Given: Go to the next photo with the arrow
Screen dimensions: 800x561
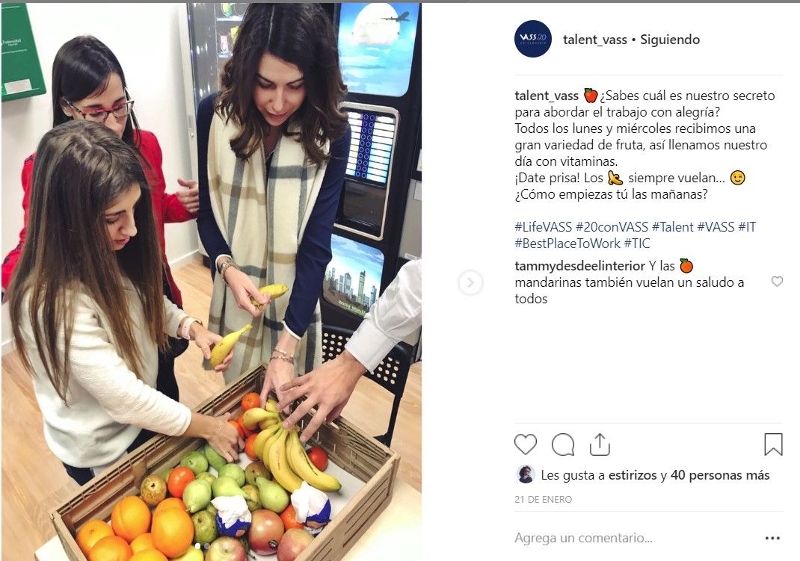Looking at the screenshot, I should click(470, 282).
